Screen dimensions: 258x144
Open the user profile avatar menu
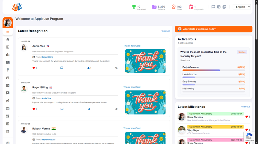(8, 23)
